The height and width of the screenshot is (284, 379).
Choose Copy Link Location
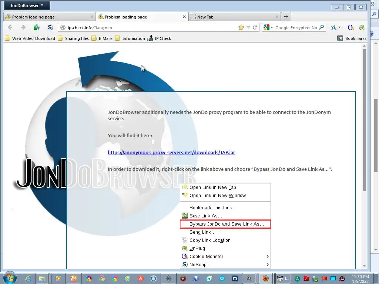click(x=225, y=240)
